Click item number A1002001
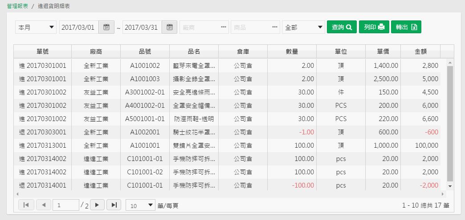The height and width of the screenshot is (220, 465). click(x=145, y=132)
